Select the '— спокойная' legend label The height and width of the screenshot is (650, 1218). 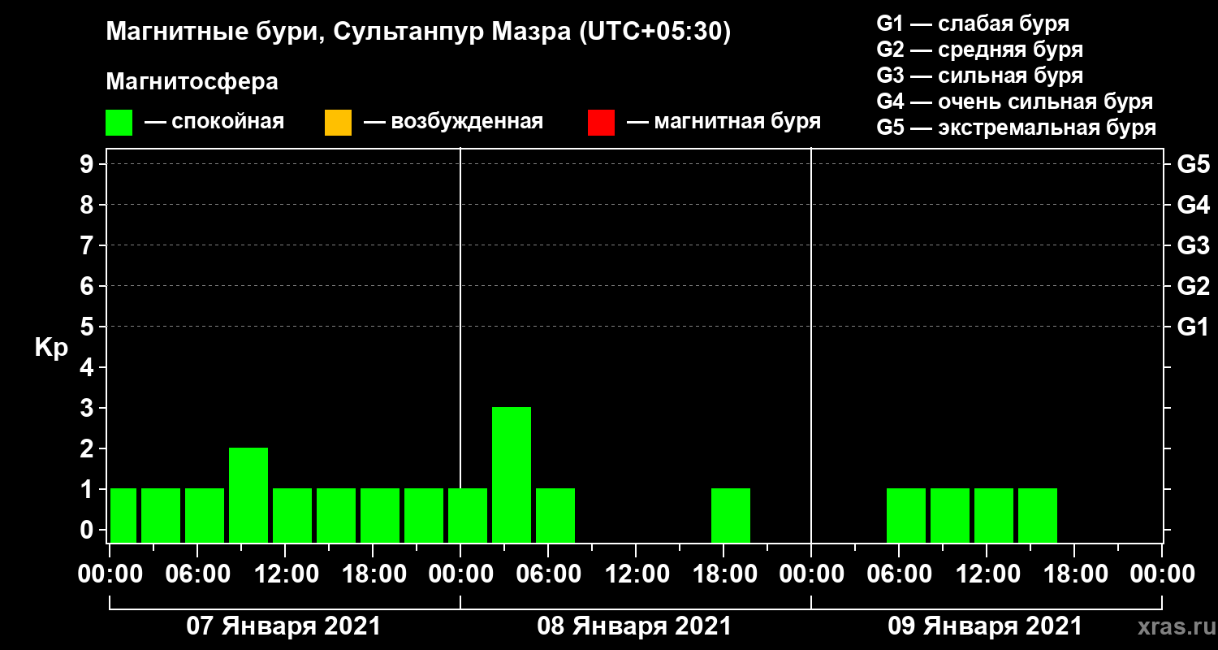click(x=214, y=122)
